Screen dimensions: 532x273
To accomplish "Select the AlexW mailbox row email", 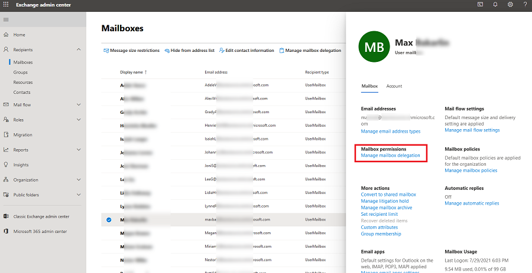I will [236, 98].
